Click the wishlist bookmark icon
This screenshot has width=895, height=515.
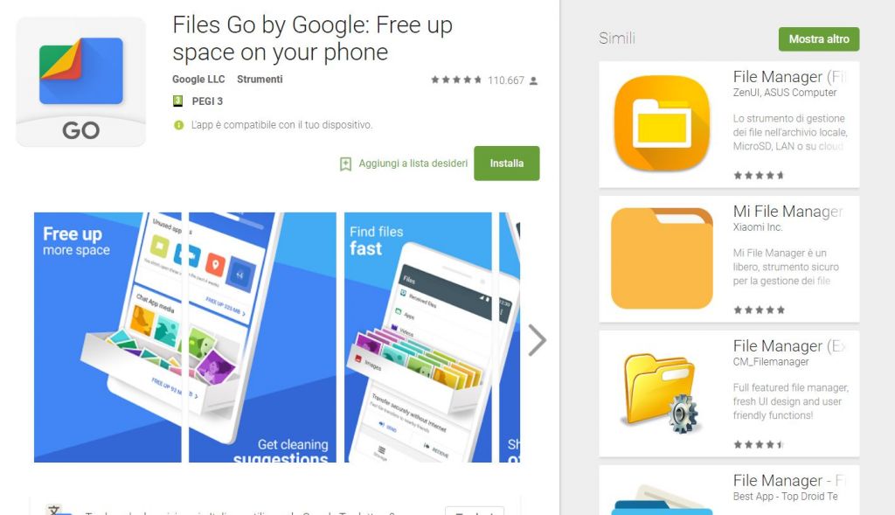click(345, 164)
